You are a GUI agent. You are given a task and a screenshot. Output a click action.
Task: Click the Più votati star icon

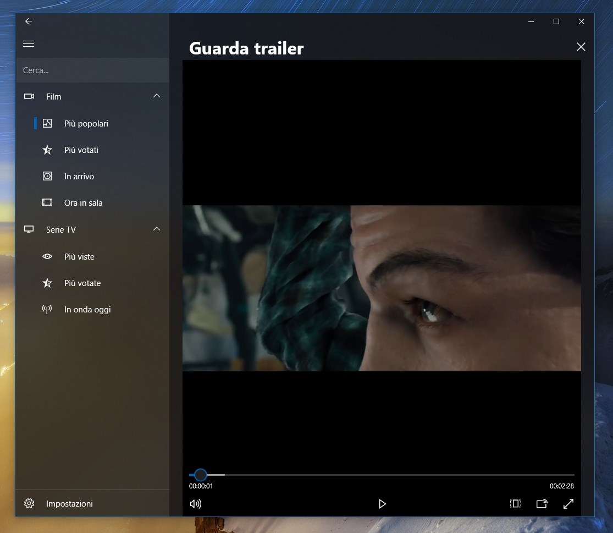(x=47, y=150)
